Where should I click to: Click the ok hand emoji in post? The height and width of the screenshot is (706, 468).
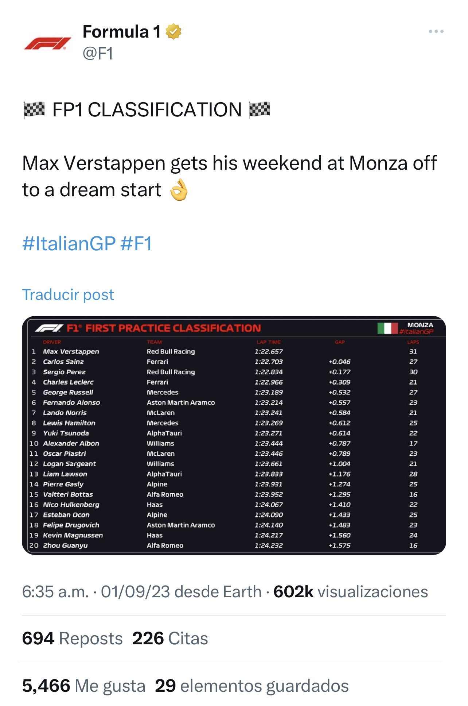click(179, 190)
